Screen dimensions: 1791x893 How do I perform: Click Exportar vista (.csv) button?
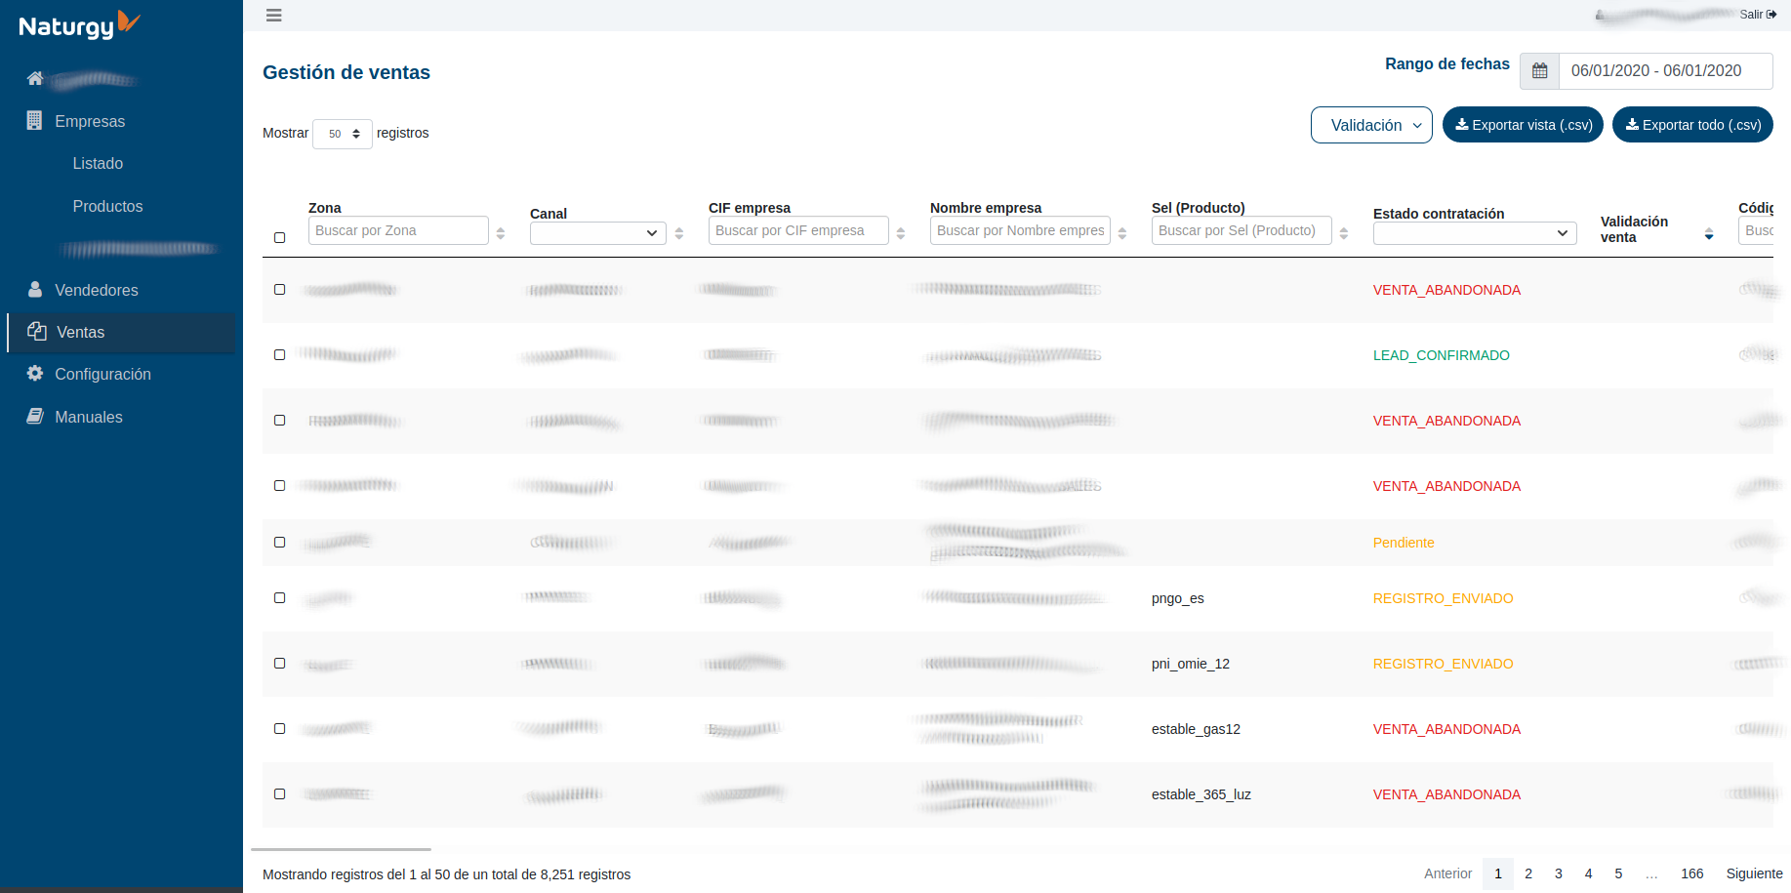coord(1523,125)
